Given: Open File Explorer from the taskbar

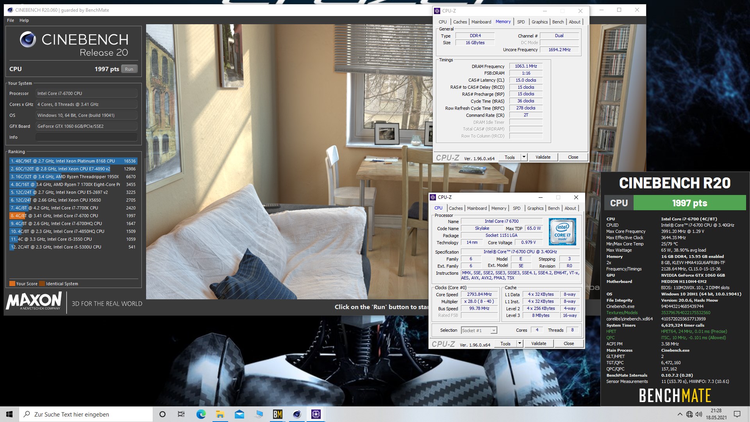Looking at the screenshot, I should tap(220, 414).
